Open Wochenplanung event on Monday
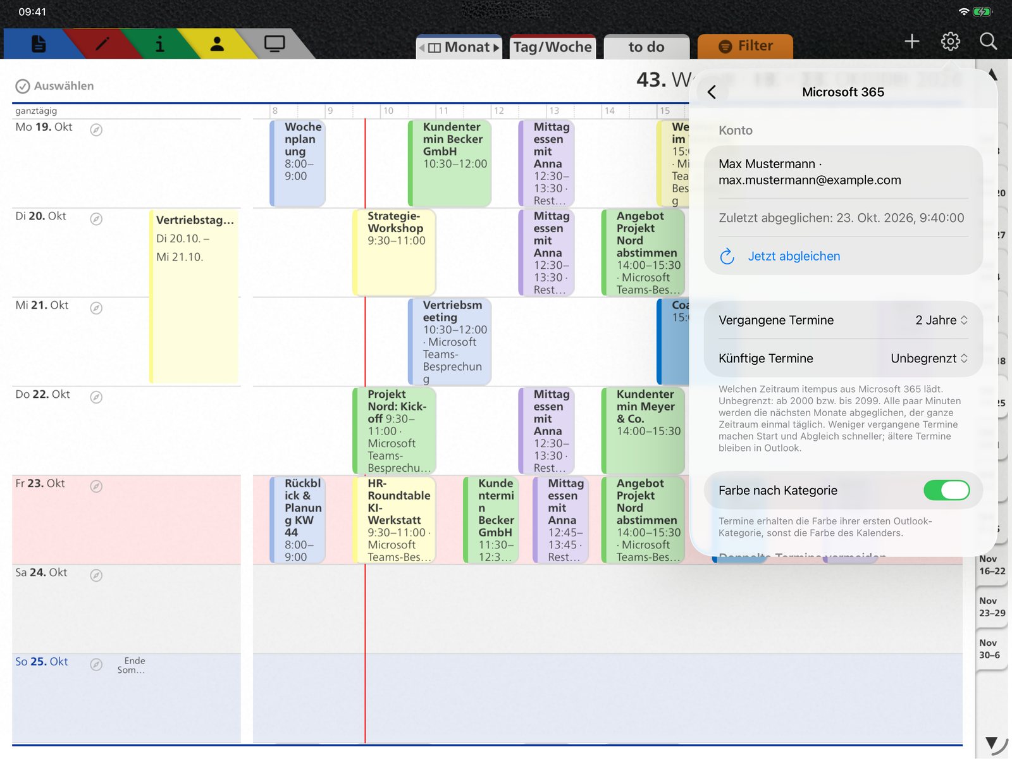The height and width of the screenshot is (759, 1012). click(297, 163)
